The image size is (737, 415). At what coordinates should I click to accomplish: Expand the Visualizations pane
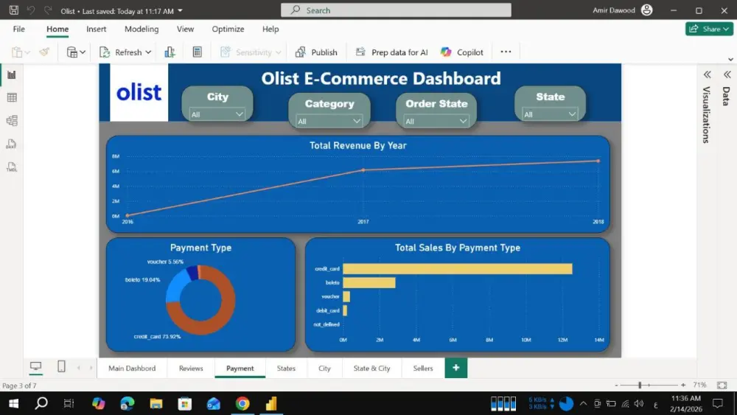[707, 74]
